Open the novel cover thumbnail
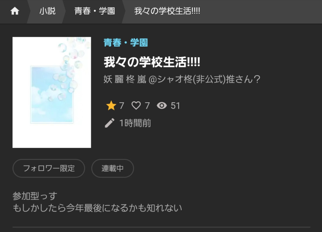This screenshot has height=232, width=322. click(x=52, y=93)
